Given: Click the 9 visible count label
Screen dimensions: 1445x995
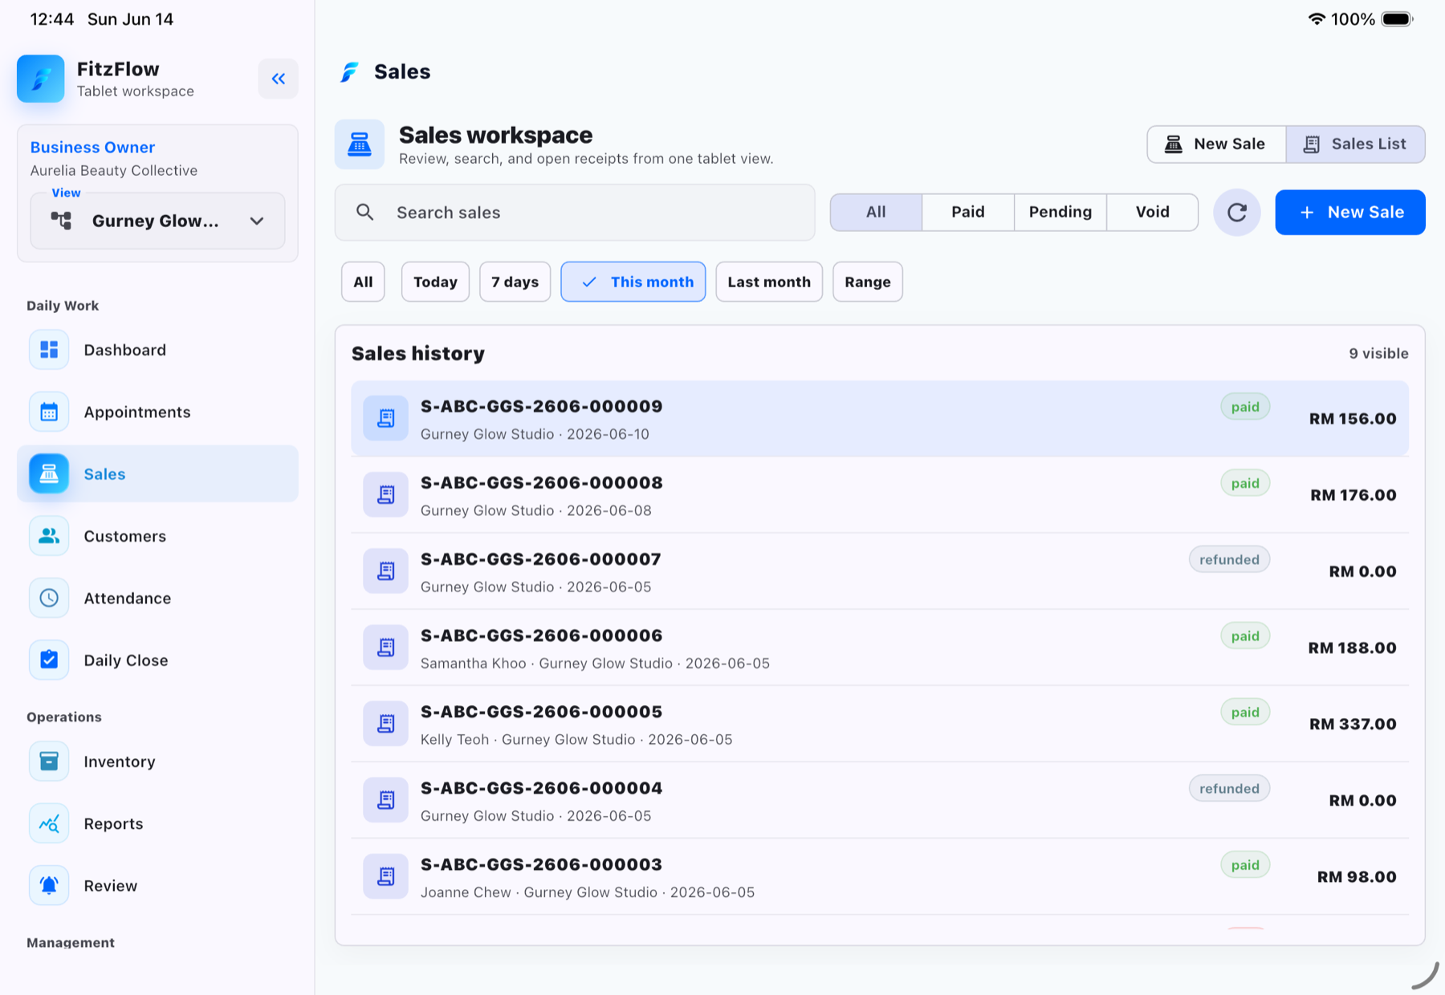Looking at the screenshot, I should pyautogui.click(x=1378, y=354).
